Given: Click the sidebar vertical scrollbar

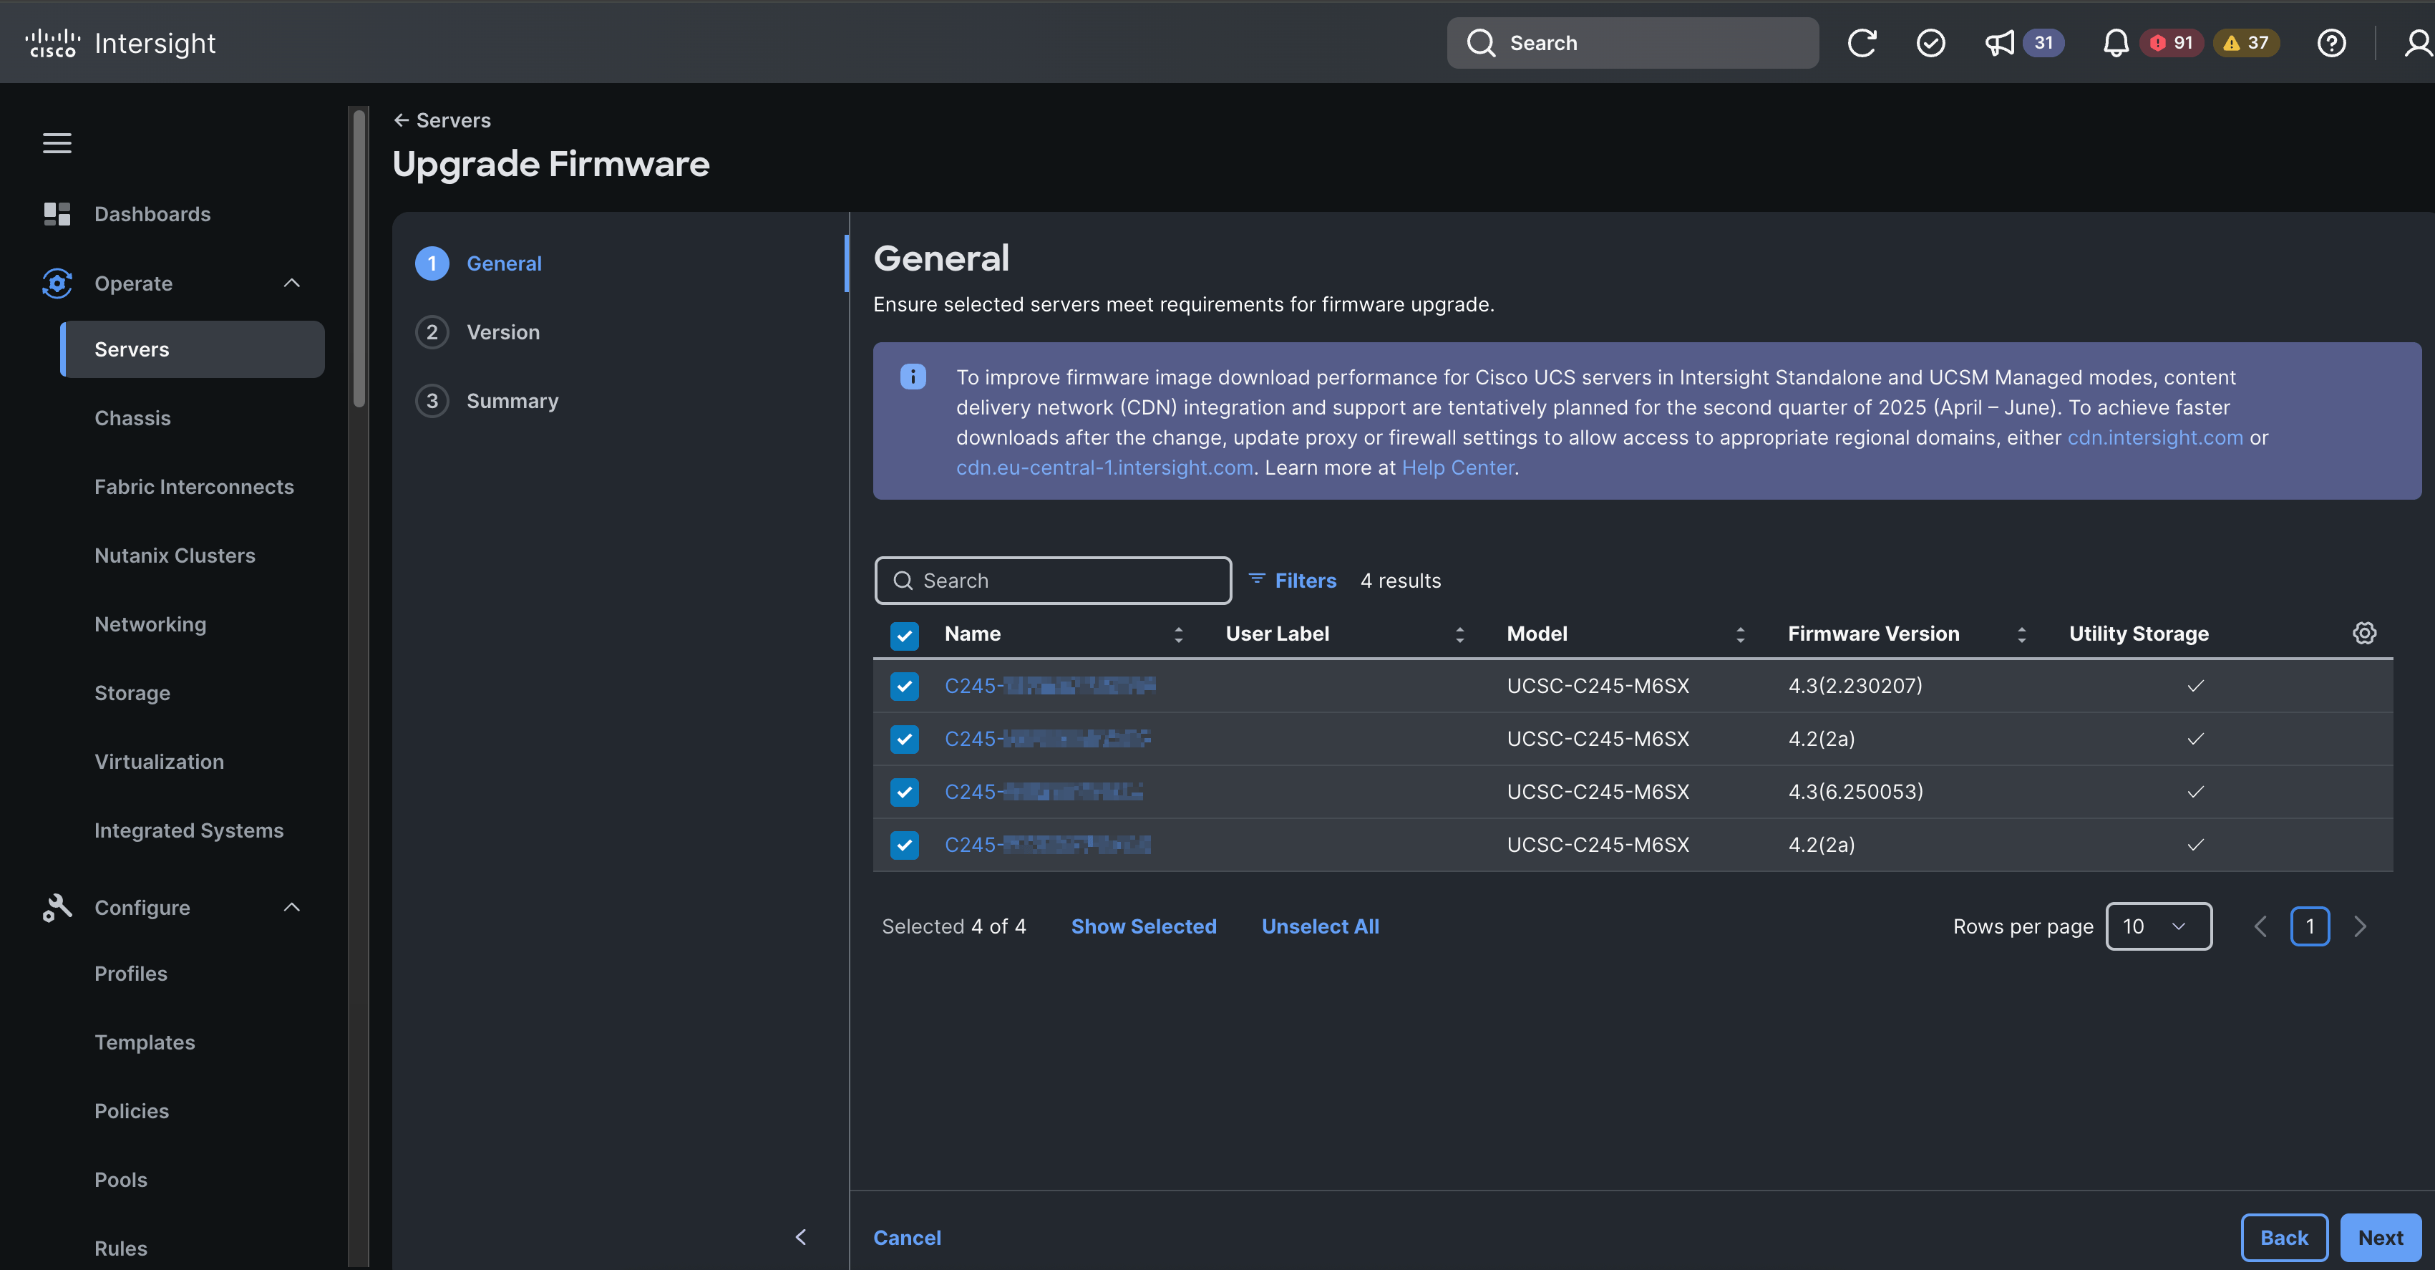Looking at the screenshot, I should pyautogui.click(x=359, y=260).
